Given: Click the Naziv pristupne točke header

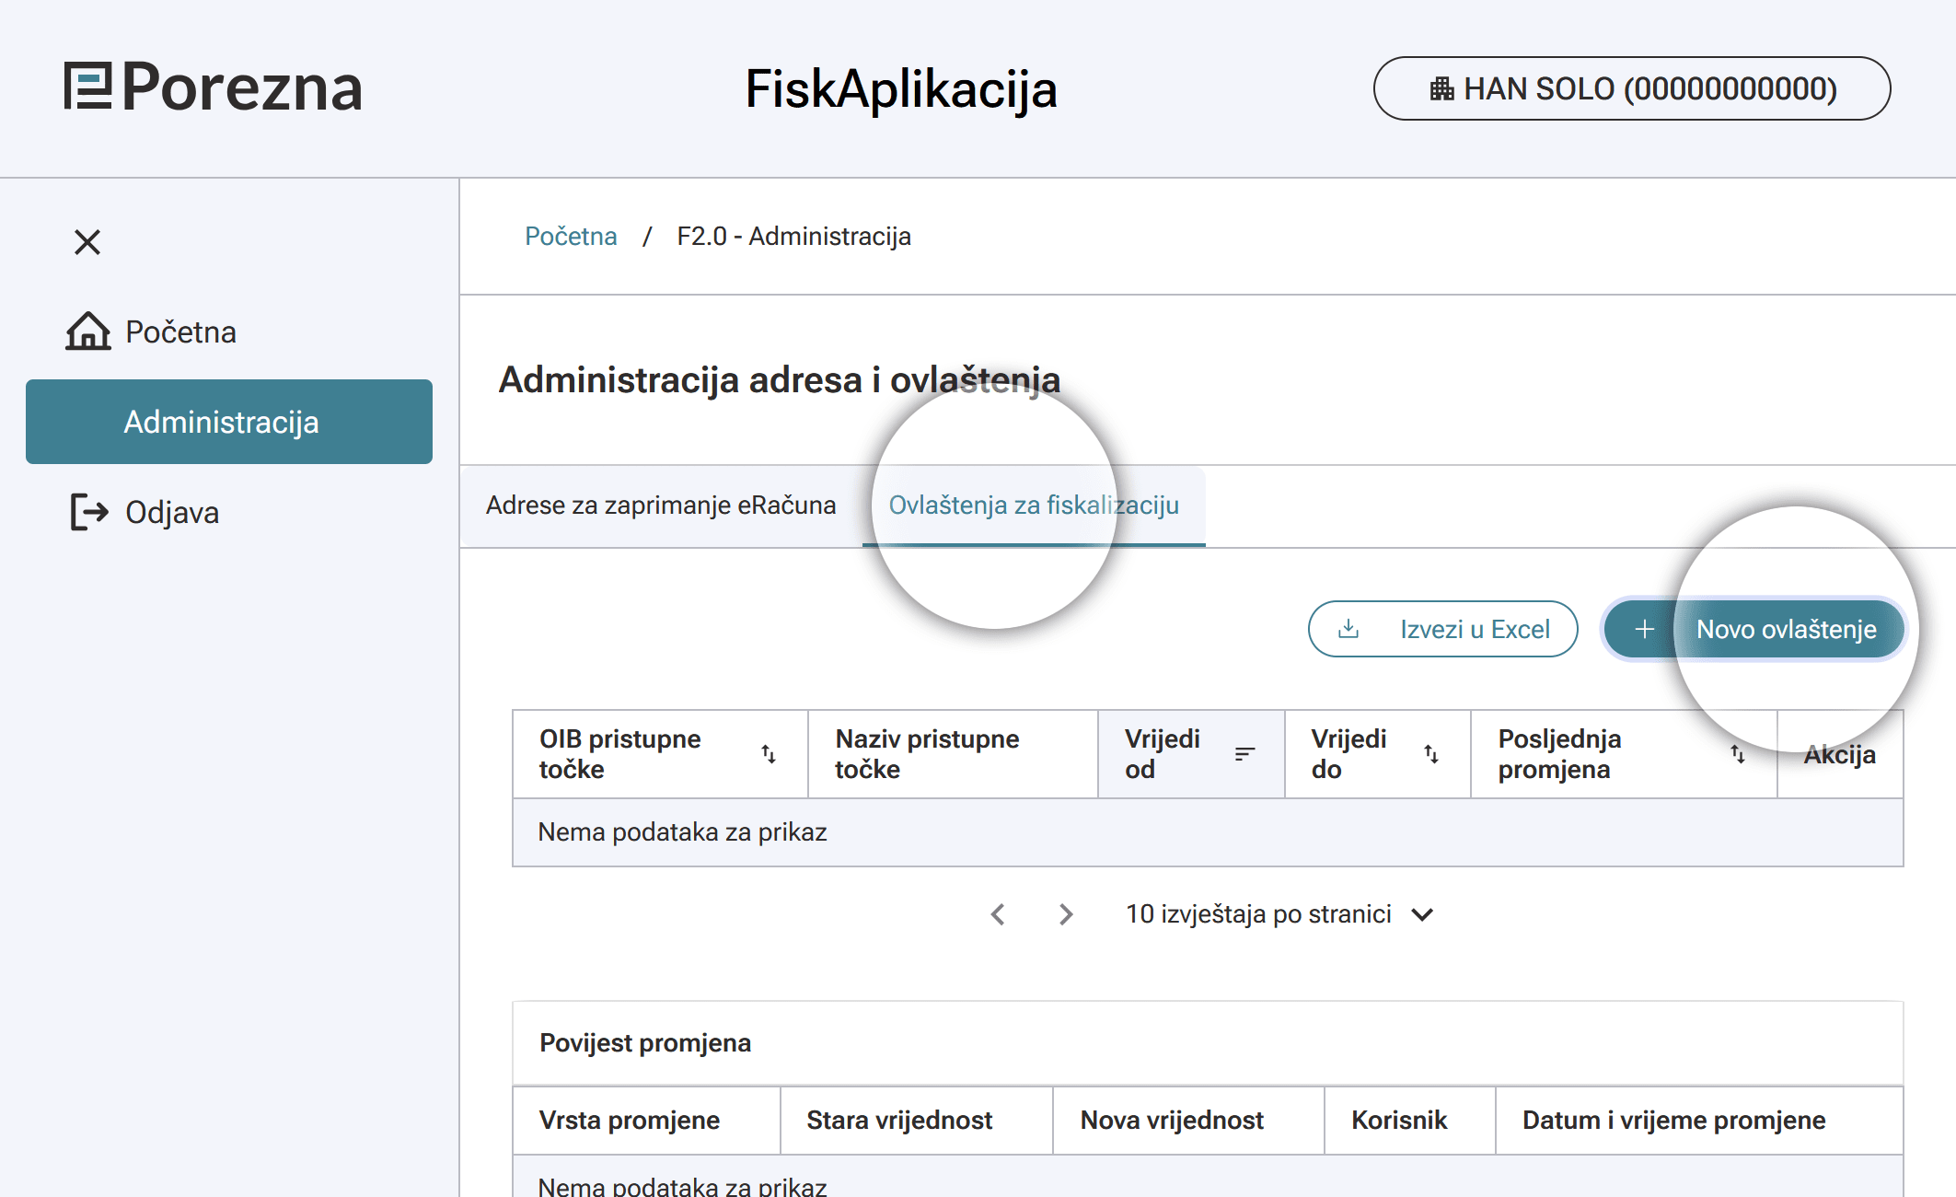Looking at the screenshot, I should (x=927, y=754).
